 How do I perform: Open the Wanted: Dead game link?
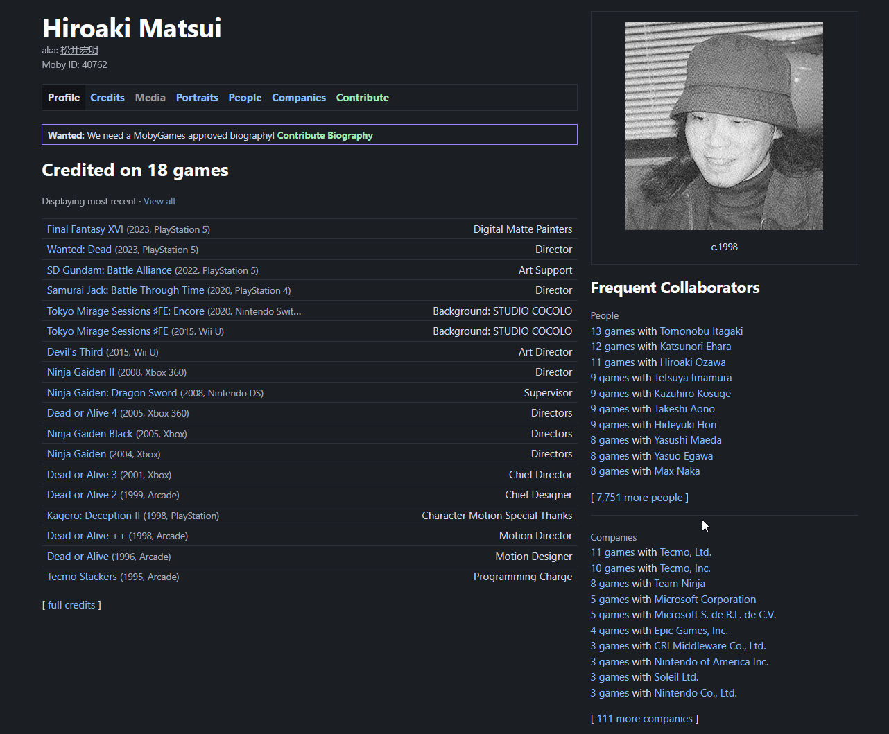(79, 250)
